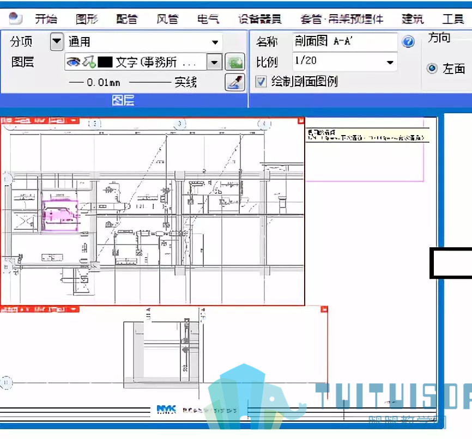
Task: Click the yellow legend note text box
Action: (367, 136)
